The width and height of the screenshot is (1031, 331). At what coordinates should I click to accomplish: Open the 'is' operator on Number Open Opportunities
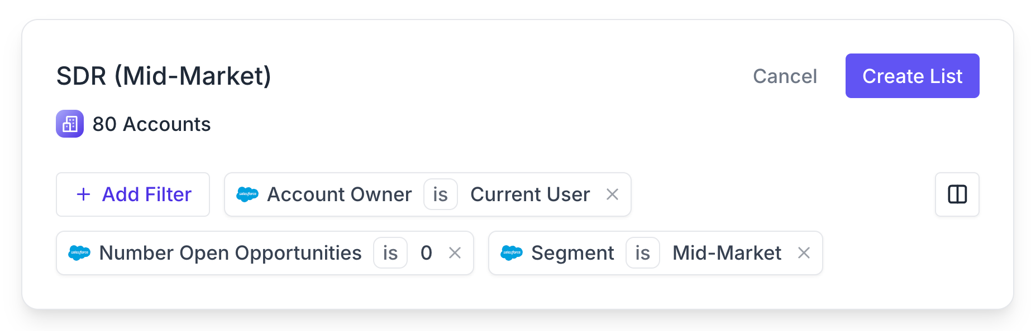point(390,253)
